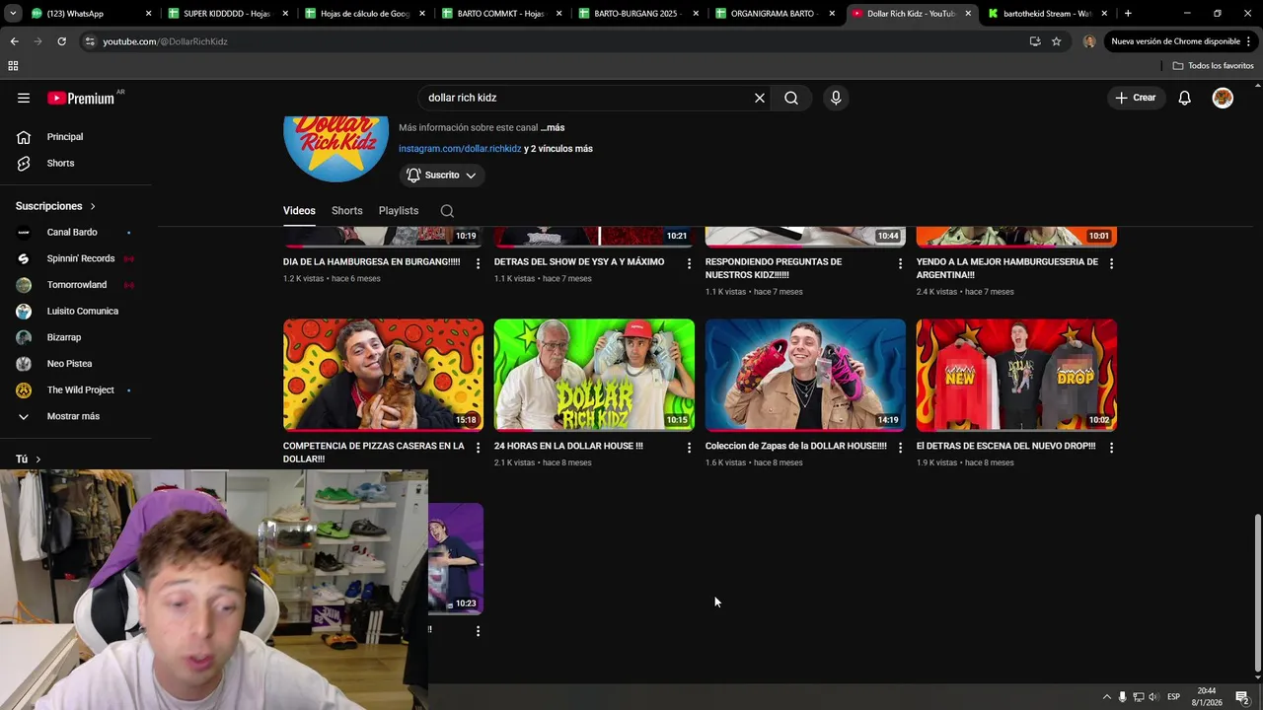Image resolution: width=1263 pixels, height=710 pixels.
Task: Open Dollar Rich Kidz channel avatar
Action: tap(335, 148)
